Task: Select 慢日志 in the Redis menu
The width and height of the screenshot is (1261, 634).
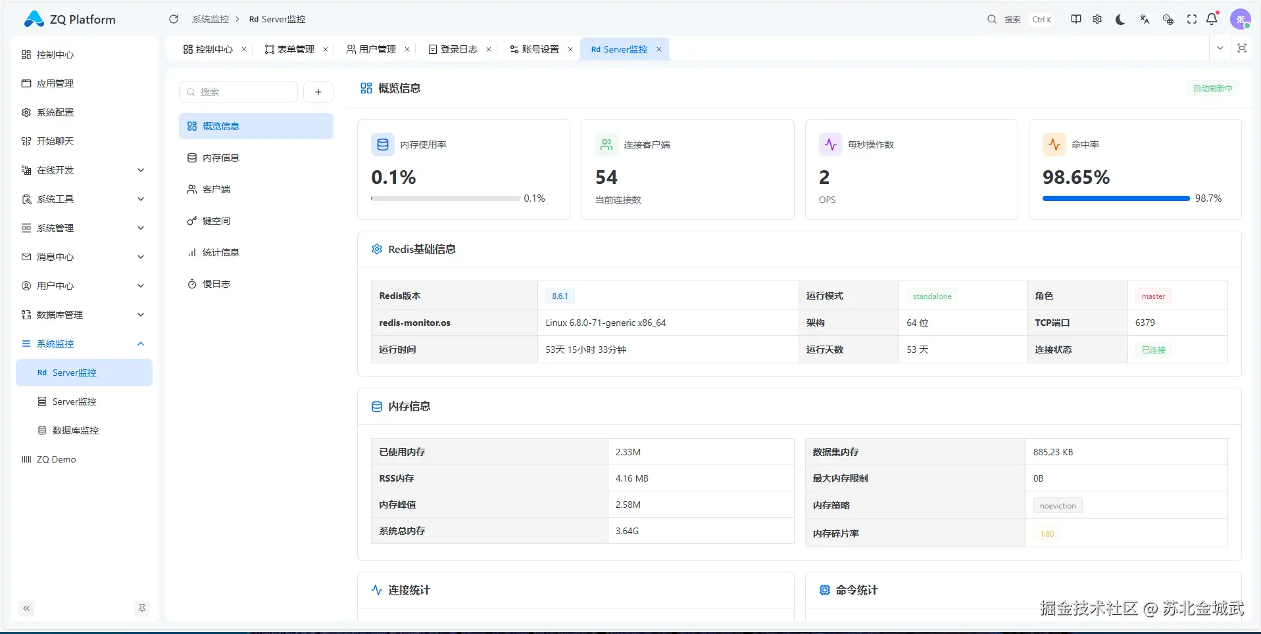Action: point(256,284)
